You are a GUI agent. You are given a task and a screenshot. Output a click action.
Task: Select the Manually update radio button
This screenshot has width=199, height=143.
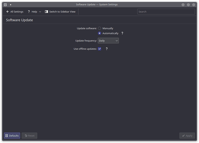click(x=99, y=28)
